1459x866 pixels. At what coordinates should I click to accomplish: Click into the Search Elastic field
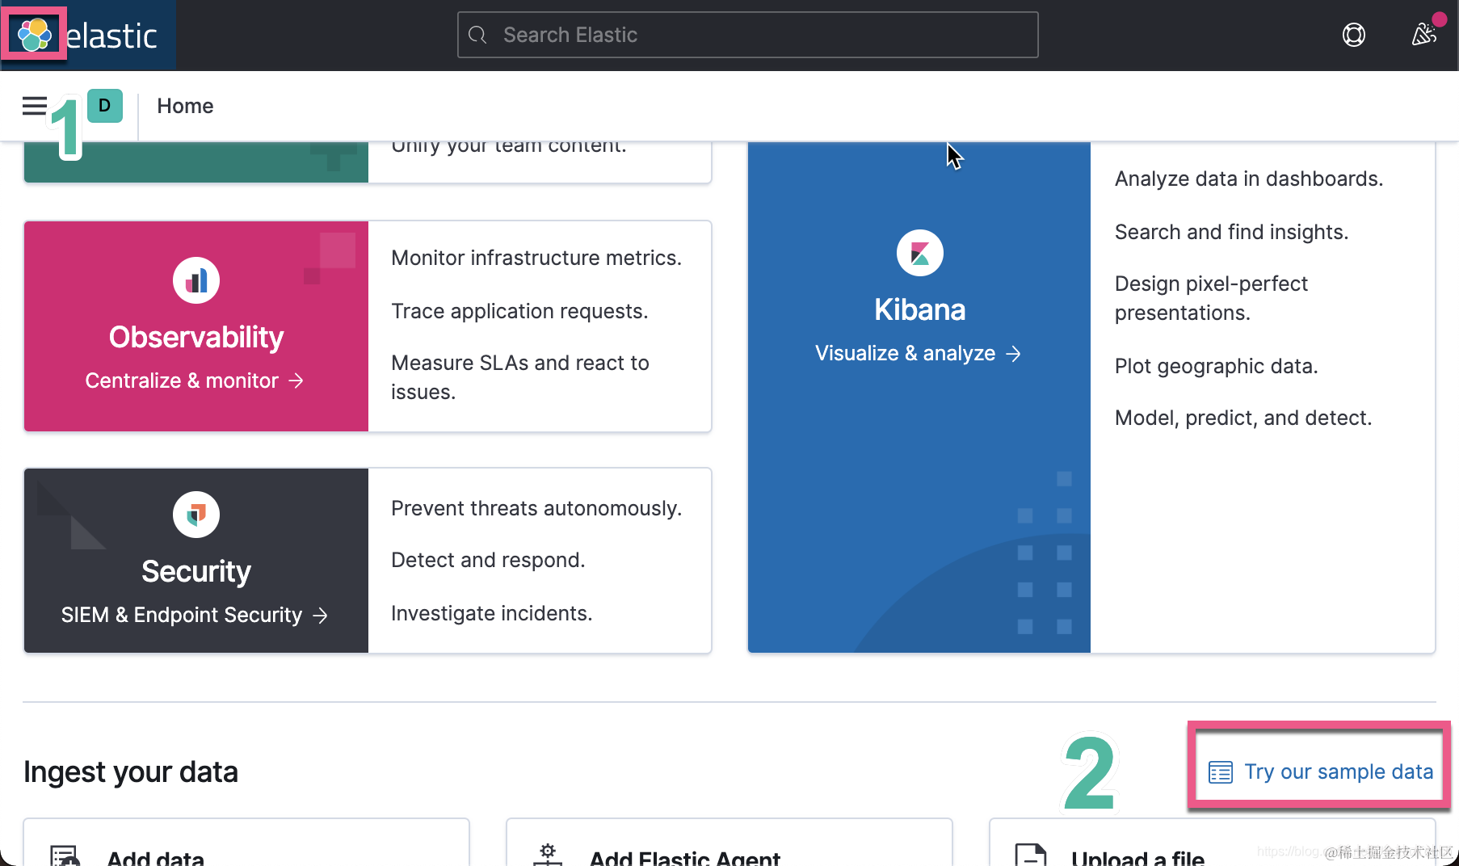[748, 35]
